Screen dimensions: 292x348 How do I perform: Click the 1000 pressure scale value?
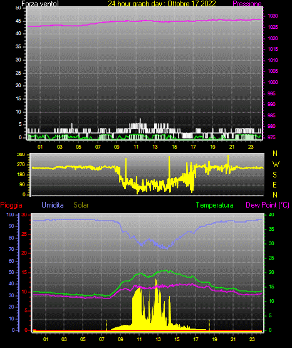tap(273, 82)
